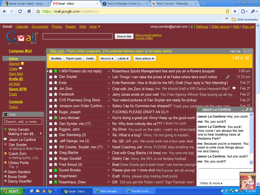This screenshot has height=195, width=260.
Task: Expand the more menu in Gmail top bar
Action: tap(95, 27)
